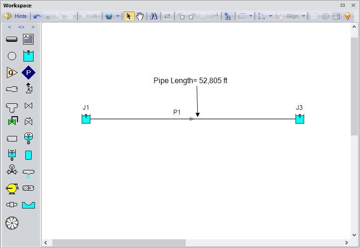Activate the Selection arrow pointer tool

pos(129,16)
